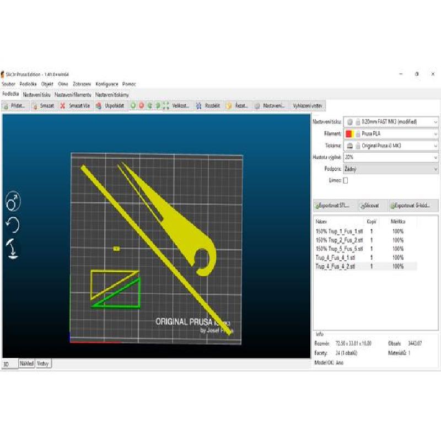Click the long diagonal yellow bar model
This screenshot has width=441, height=441.
pyautogui.click(x=156, y=250)
